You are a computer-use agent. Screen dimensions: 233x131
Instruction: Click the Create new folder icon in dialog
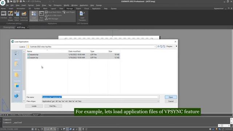[x=164, y=47]
